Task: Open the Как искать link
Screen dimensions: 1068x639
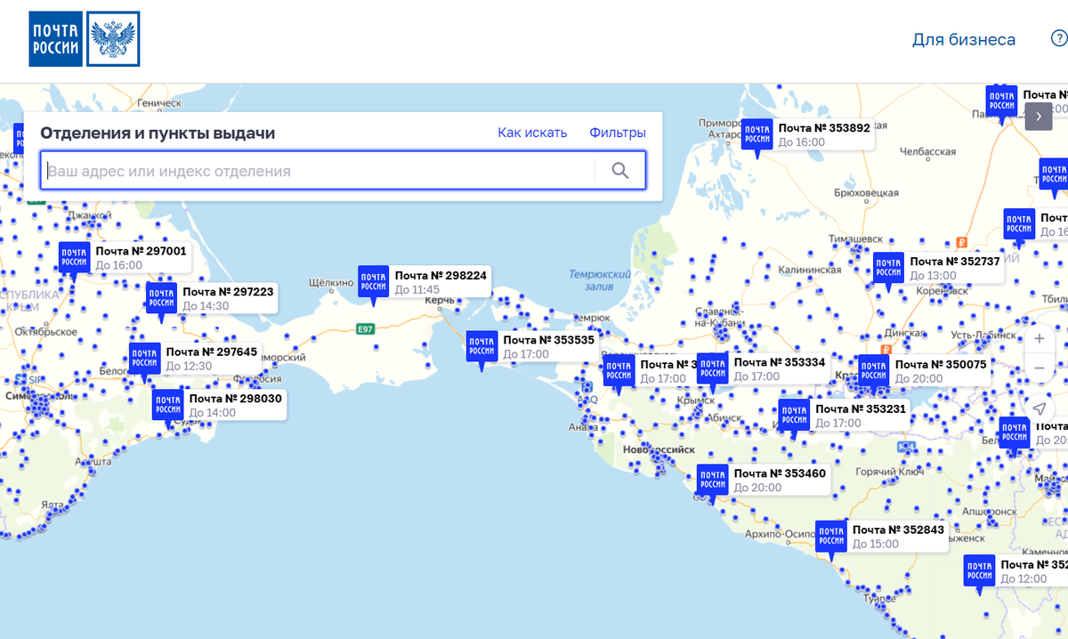Action: (x=532, y=133)
